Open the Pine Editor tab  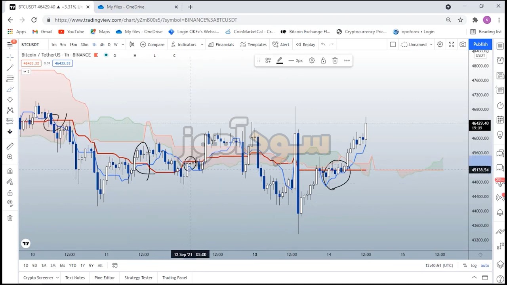click(x=105, y=277)
